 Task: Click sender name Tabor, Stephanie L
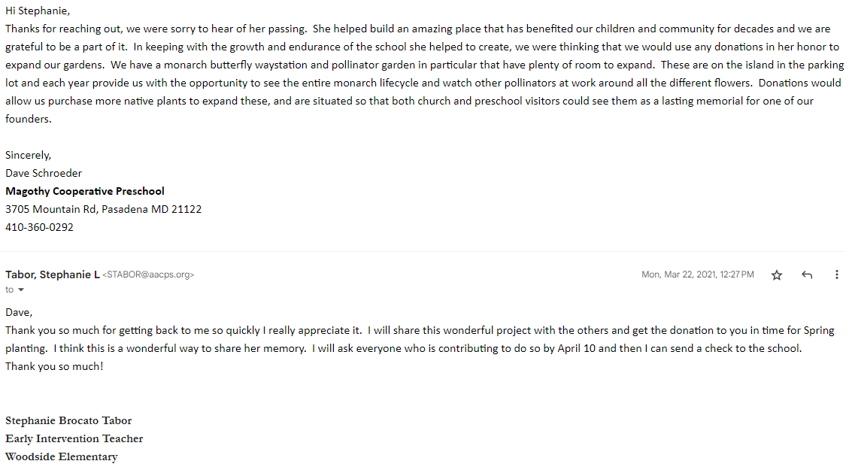(52, 274)
